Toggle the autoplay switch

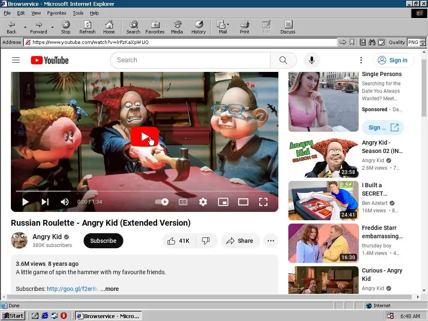point(162,202)
